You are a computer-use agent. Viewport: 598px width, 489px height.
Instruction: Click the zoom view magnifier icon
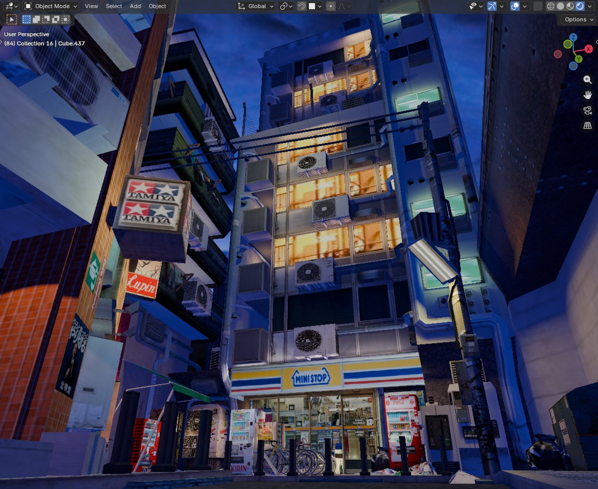(588, 80)
